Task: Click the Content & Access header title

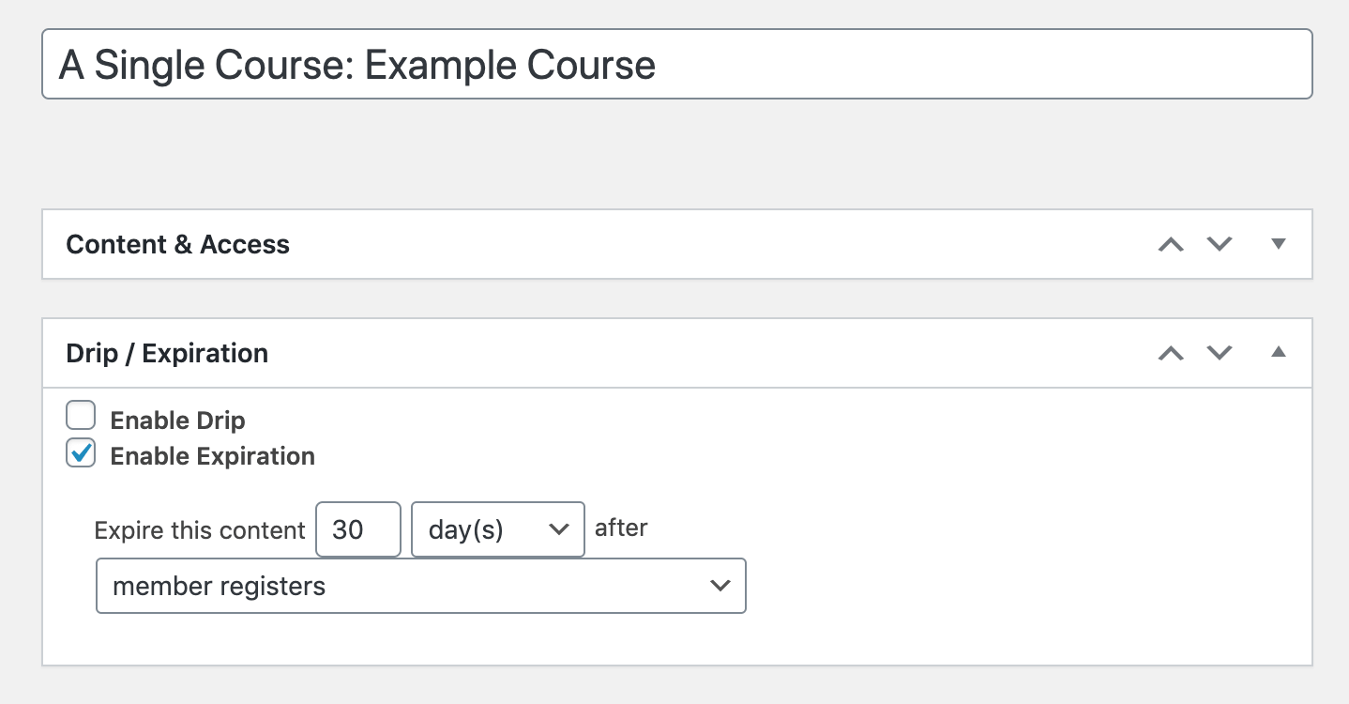Action: click(x=177, y=244)
